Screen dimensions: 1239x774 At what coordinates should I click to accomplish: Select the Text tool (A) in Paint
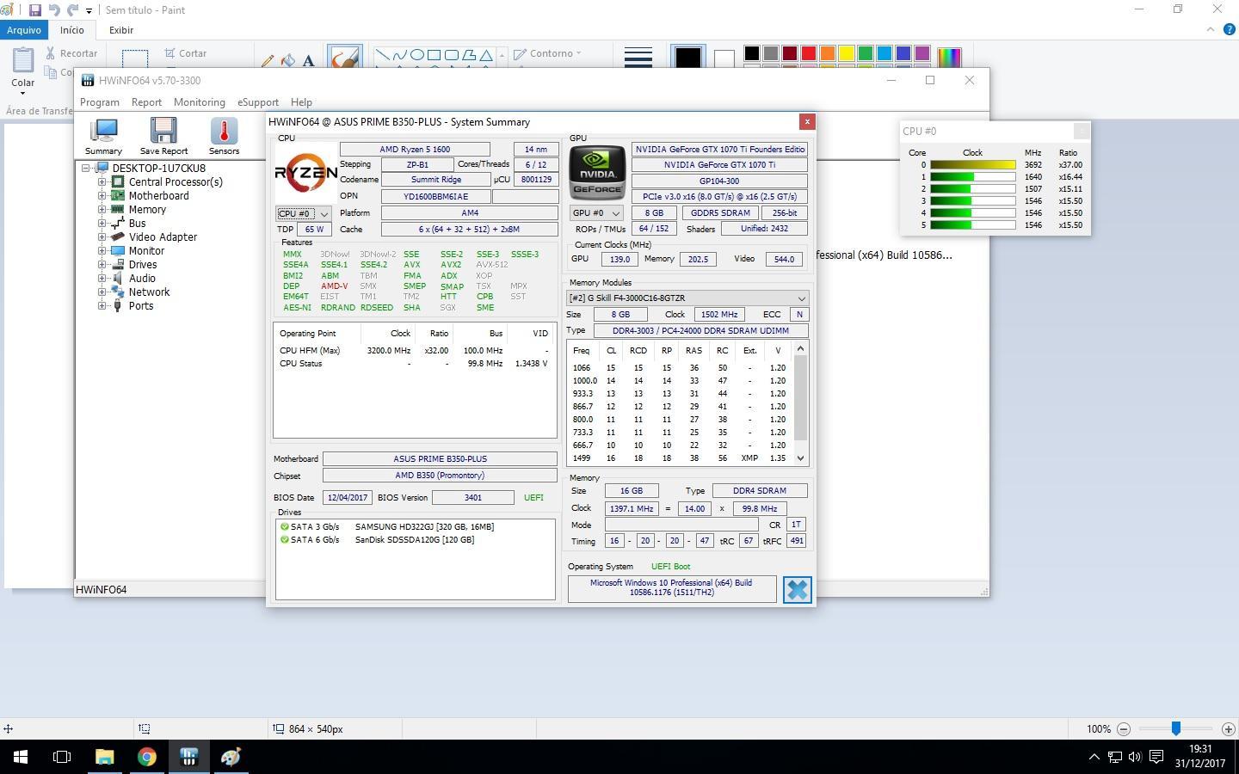click(x=308, y=60)
